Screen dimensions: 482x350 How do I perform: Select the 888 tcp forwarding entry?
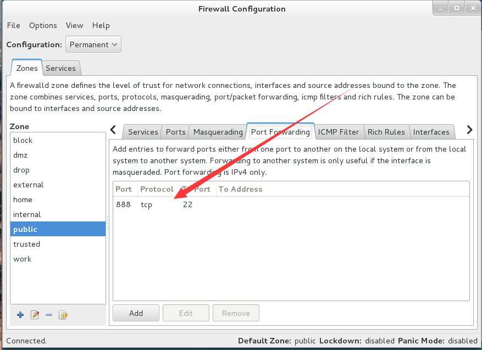[291, 204]
